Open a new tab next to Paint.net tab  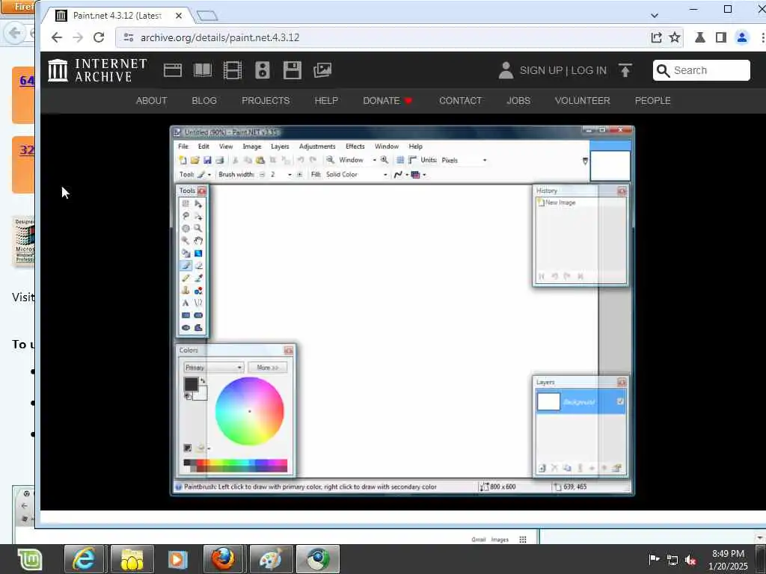207,16
